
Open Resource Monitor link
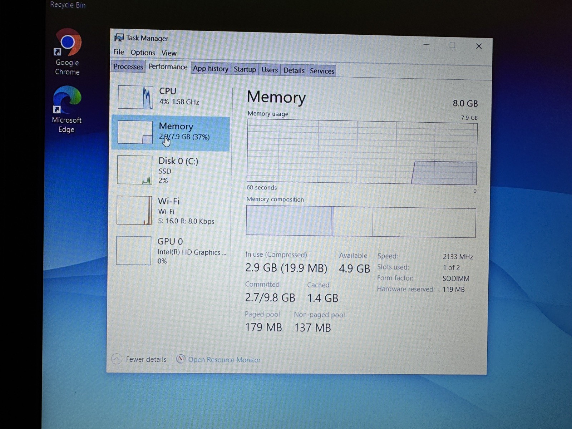(225, 360)
